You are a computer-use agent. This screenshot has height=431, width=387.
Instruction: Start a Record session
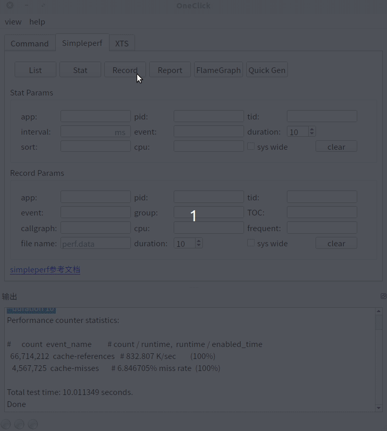coord(125,69)
